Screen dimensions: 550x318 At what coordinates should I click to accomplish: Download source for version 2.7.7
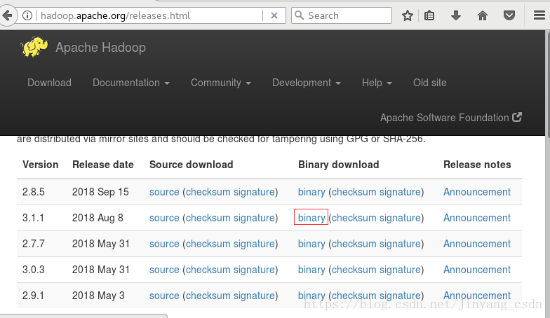(x=164, y=244)
